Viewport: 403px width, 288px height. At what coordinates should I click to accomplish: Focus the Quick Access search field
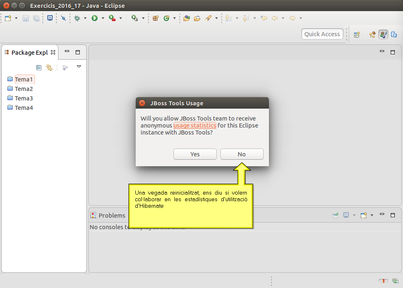pos(322,34)
